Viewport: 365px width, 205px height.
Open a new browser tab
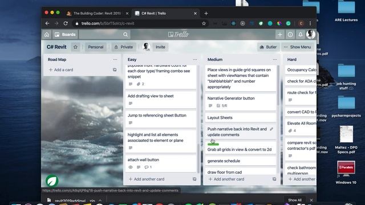coord(206,13)
